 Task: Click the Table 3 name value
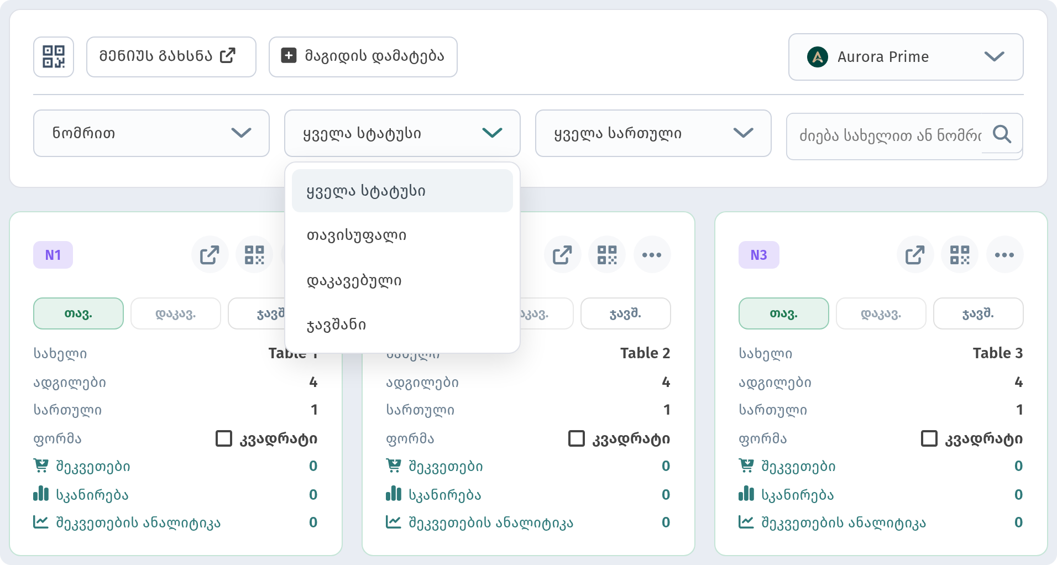(x=998, y=353)
